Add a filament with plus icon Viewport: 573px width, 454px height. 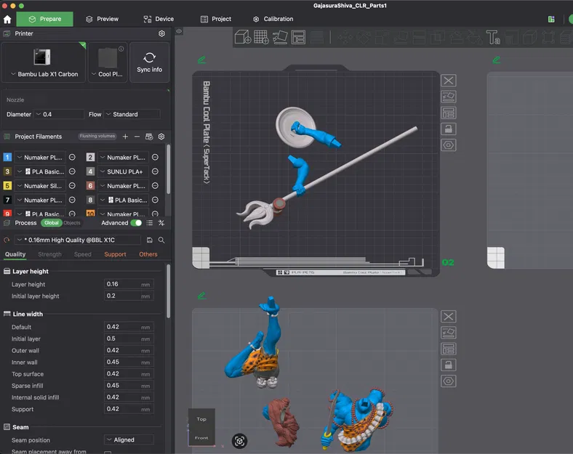click(125, 137)
